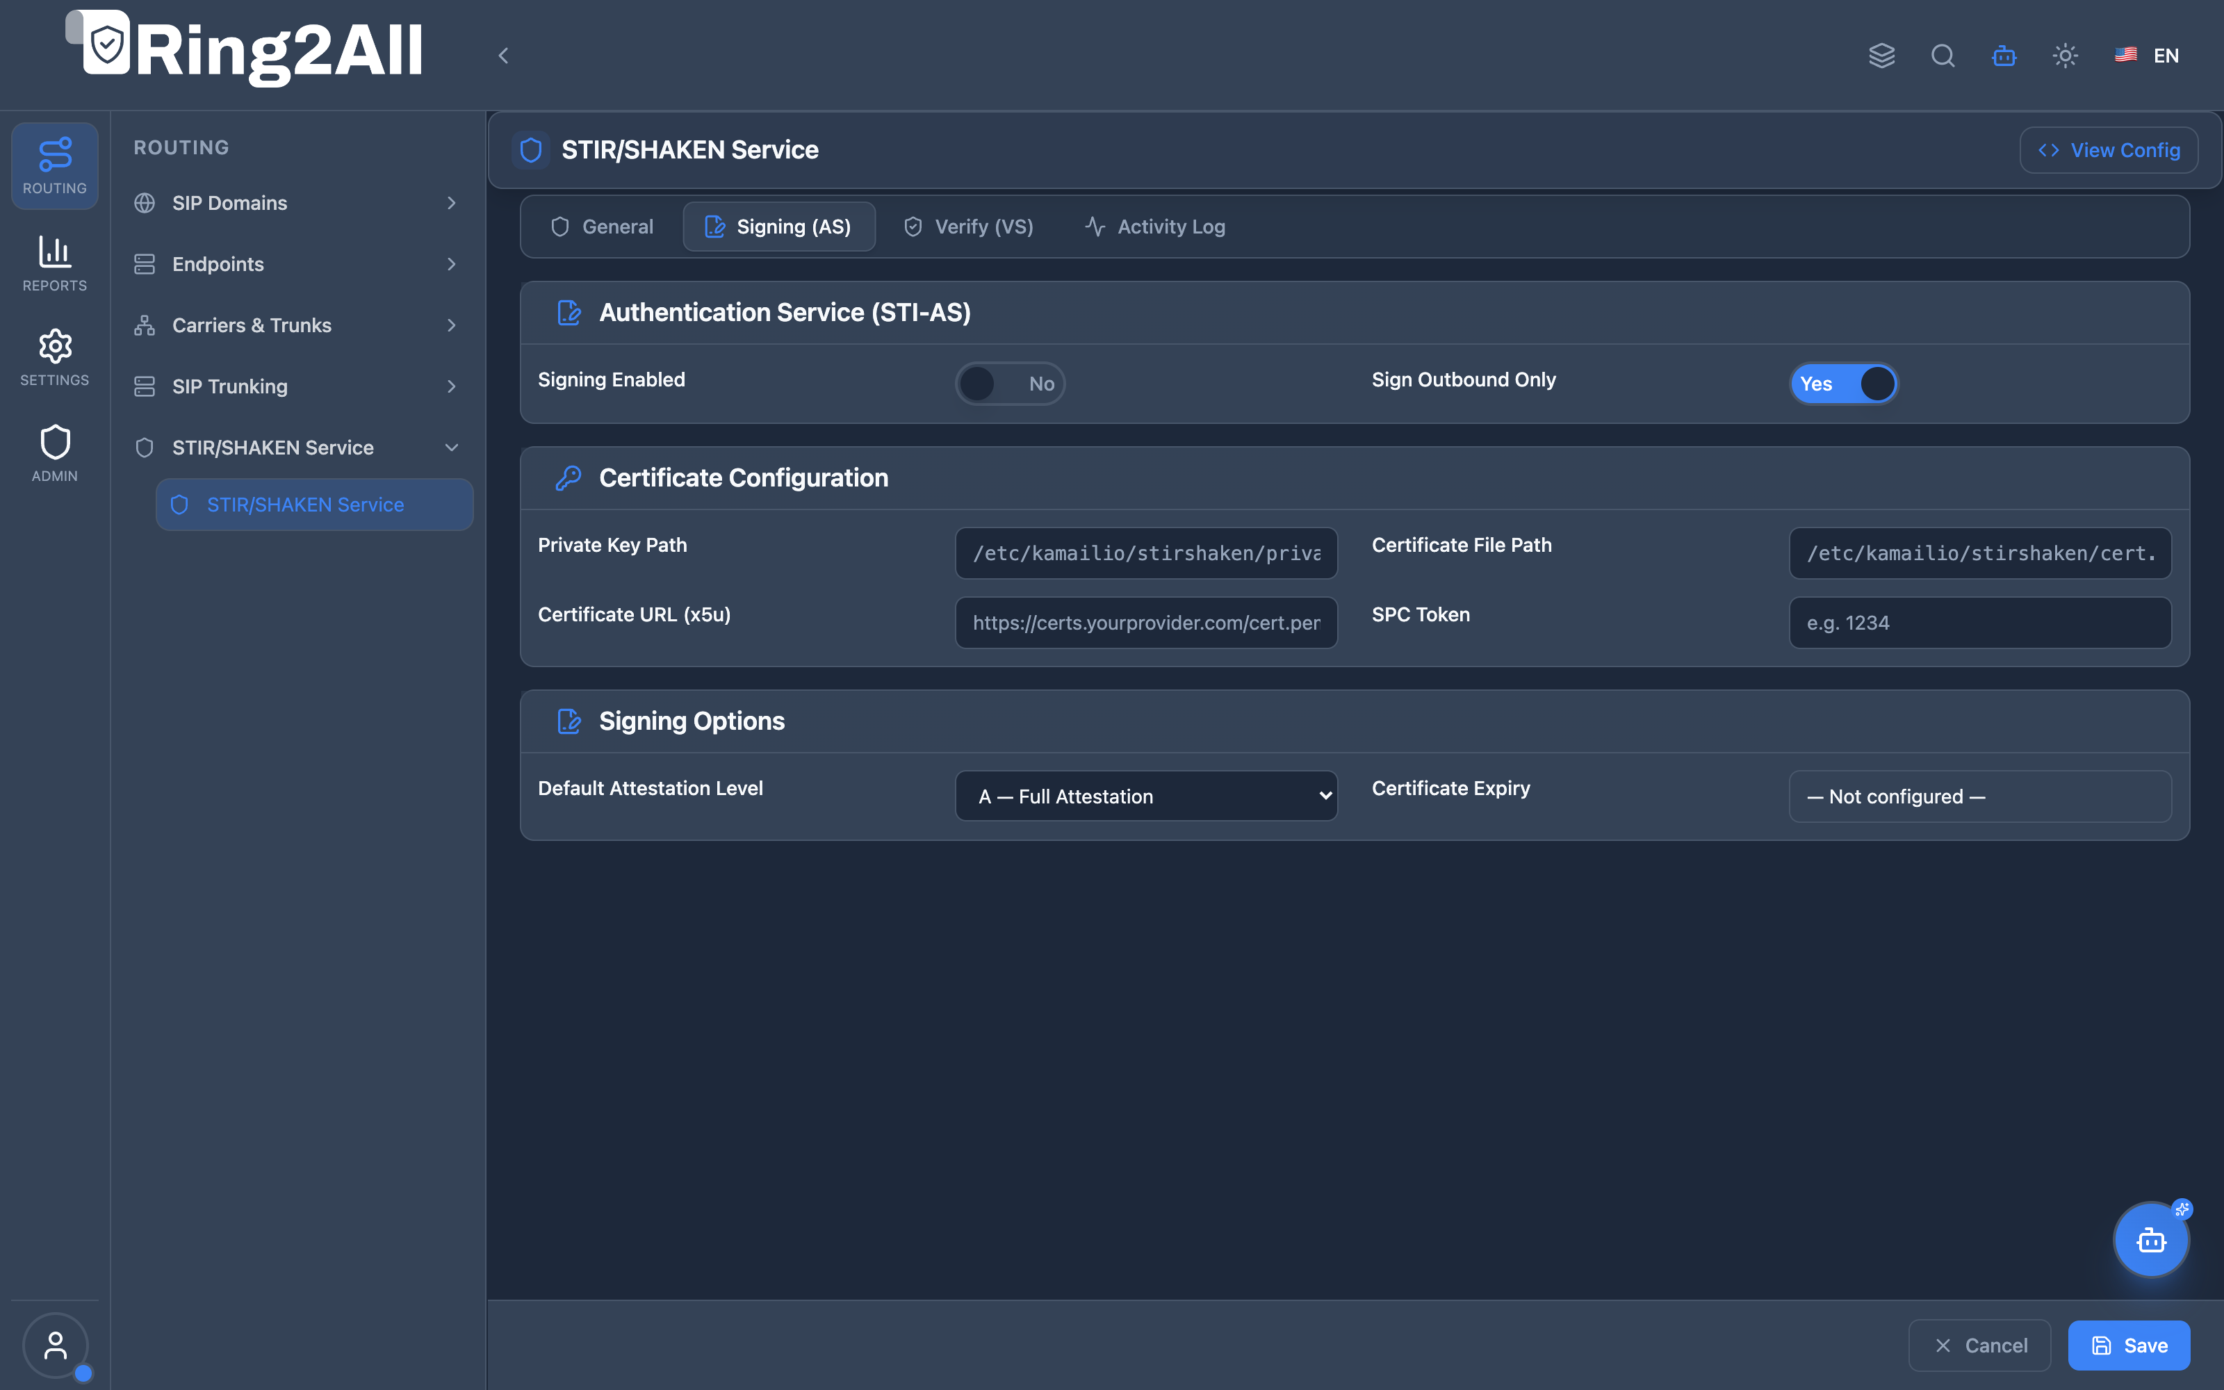The width and height of the screenshot is (2224, 1390).
Task: Expand SIP Trunking menu
Action: point(296,387)
